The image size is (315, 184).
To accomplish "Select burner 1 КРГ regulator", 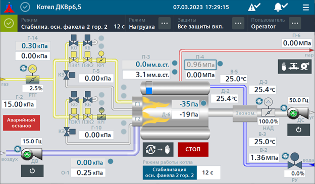I will click(101, 57).
